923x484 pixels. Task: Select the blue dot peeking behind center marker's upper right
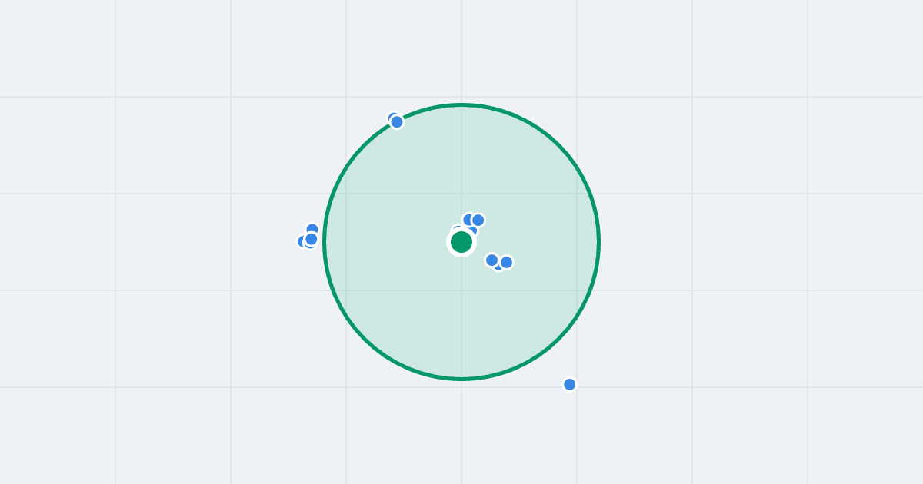tap(472, 230)
